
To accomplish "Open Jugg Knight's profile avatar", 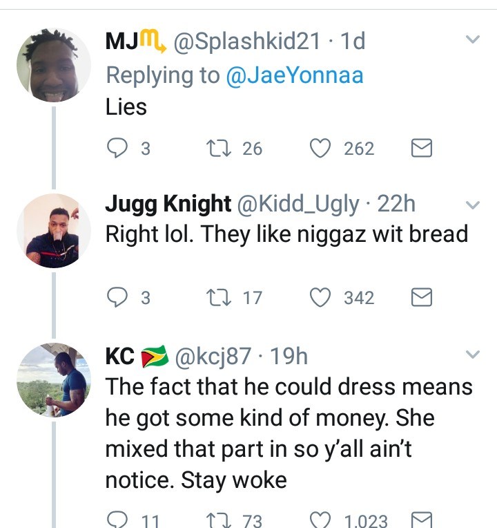I will coord(53,230).
